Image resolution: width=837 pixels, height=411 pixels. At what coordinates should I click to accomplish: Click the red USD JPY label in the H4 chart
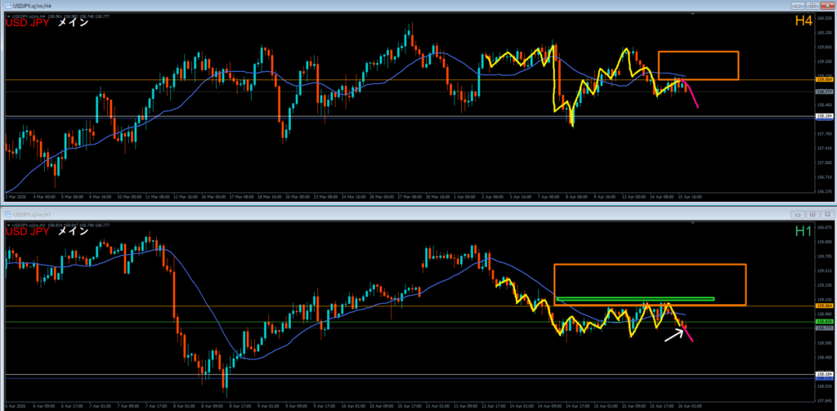point(27,23)
